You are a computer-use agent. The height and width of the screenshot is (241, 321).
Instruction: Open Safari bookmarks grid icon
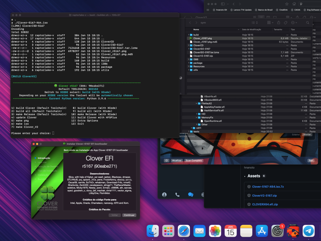(208, 10)
